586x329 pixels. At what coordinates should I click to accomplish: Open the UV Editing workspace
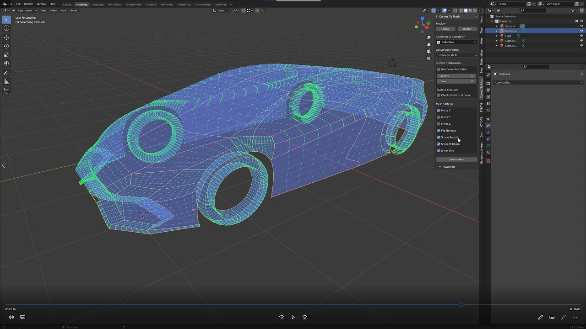[114, 5]
